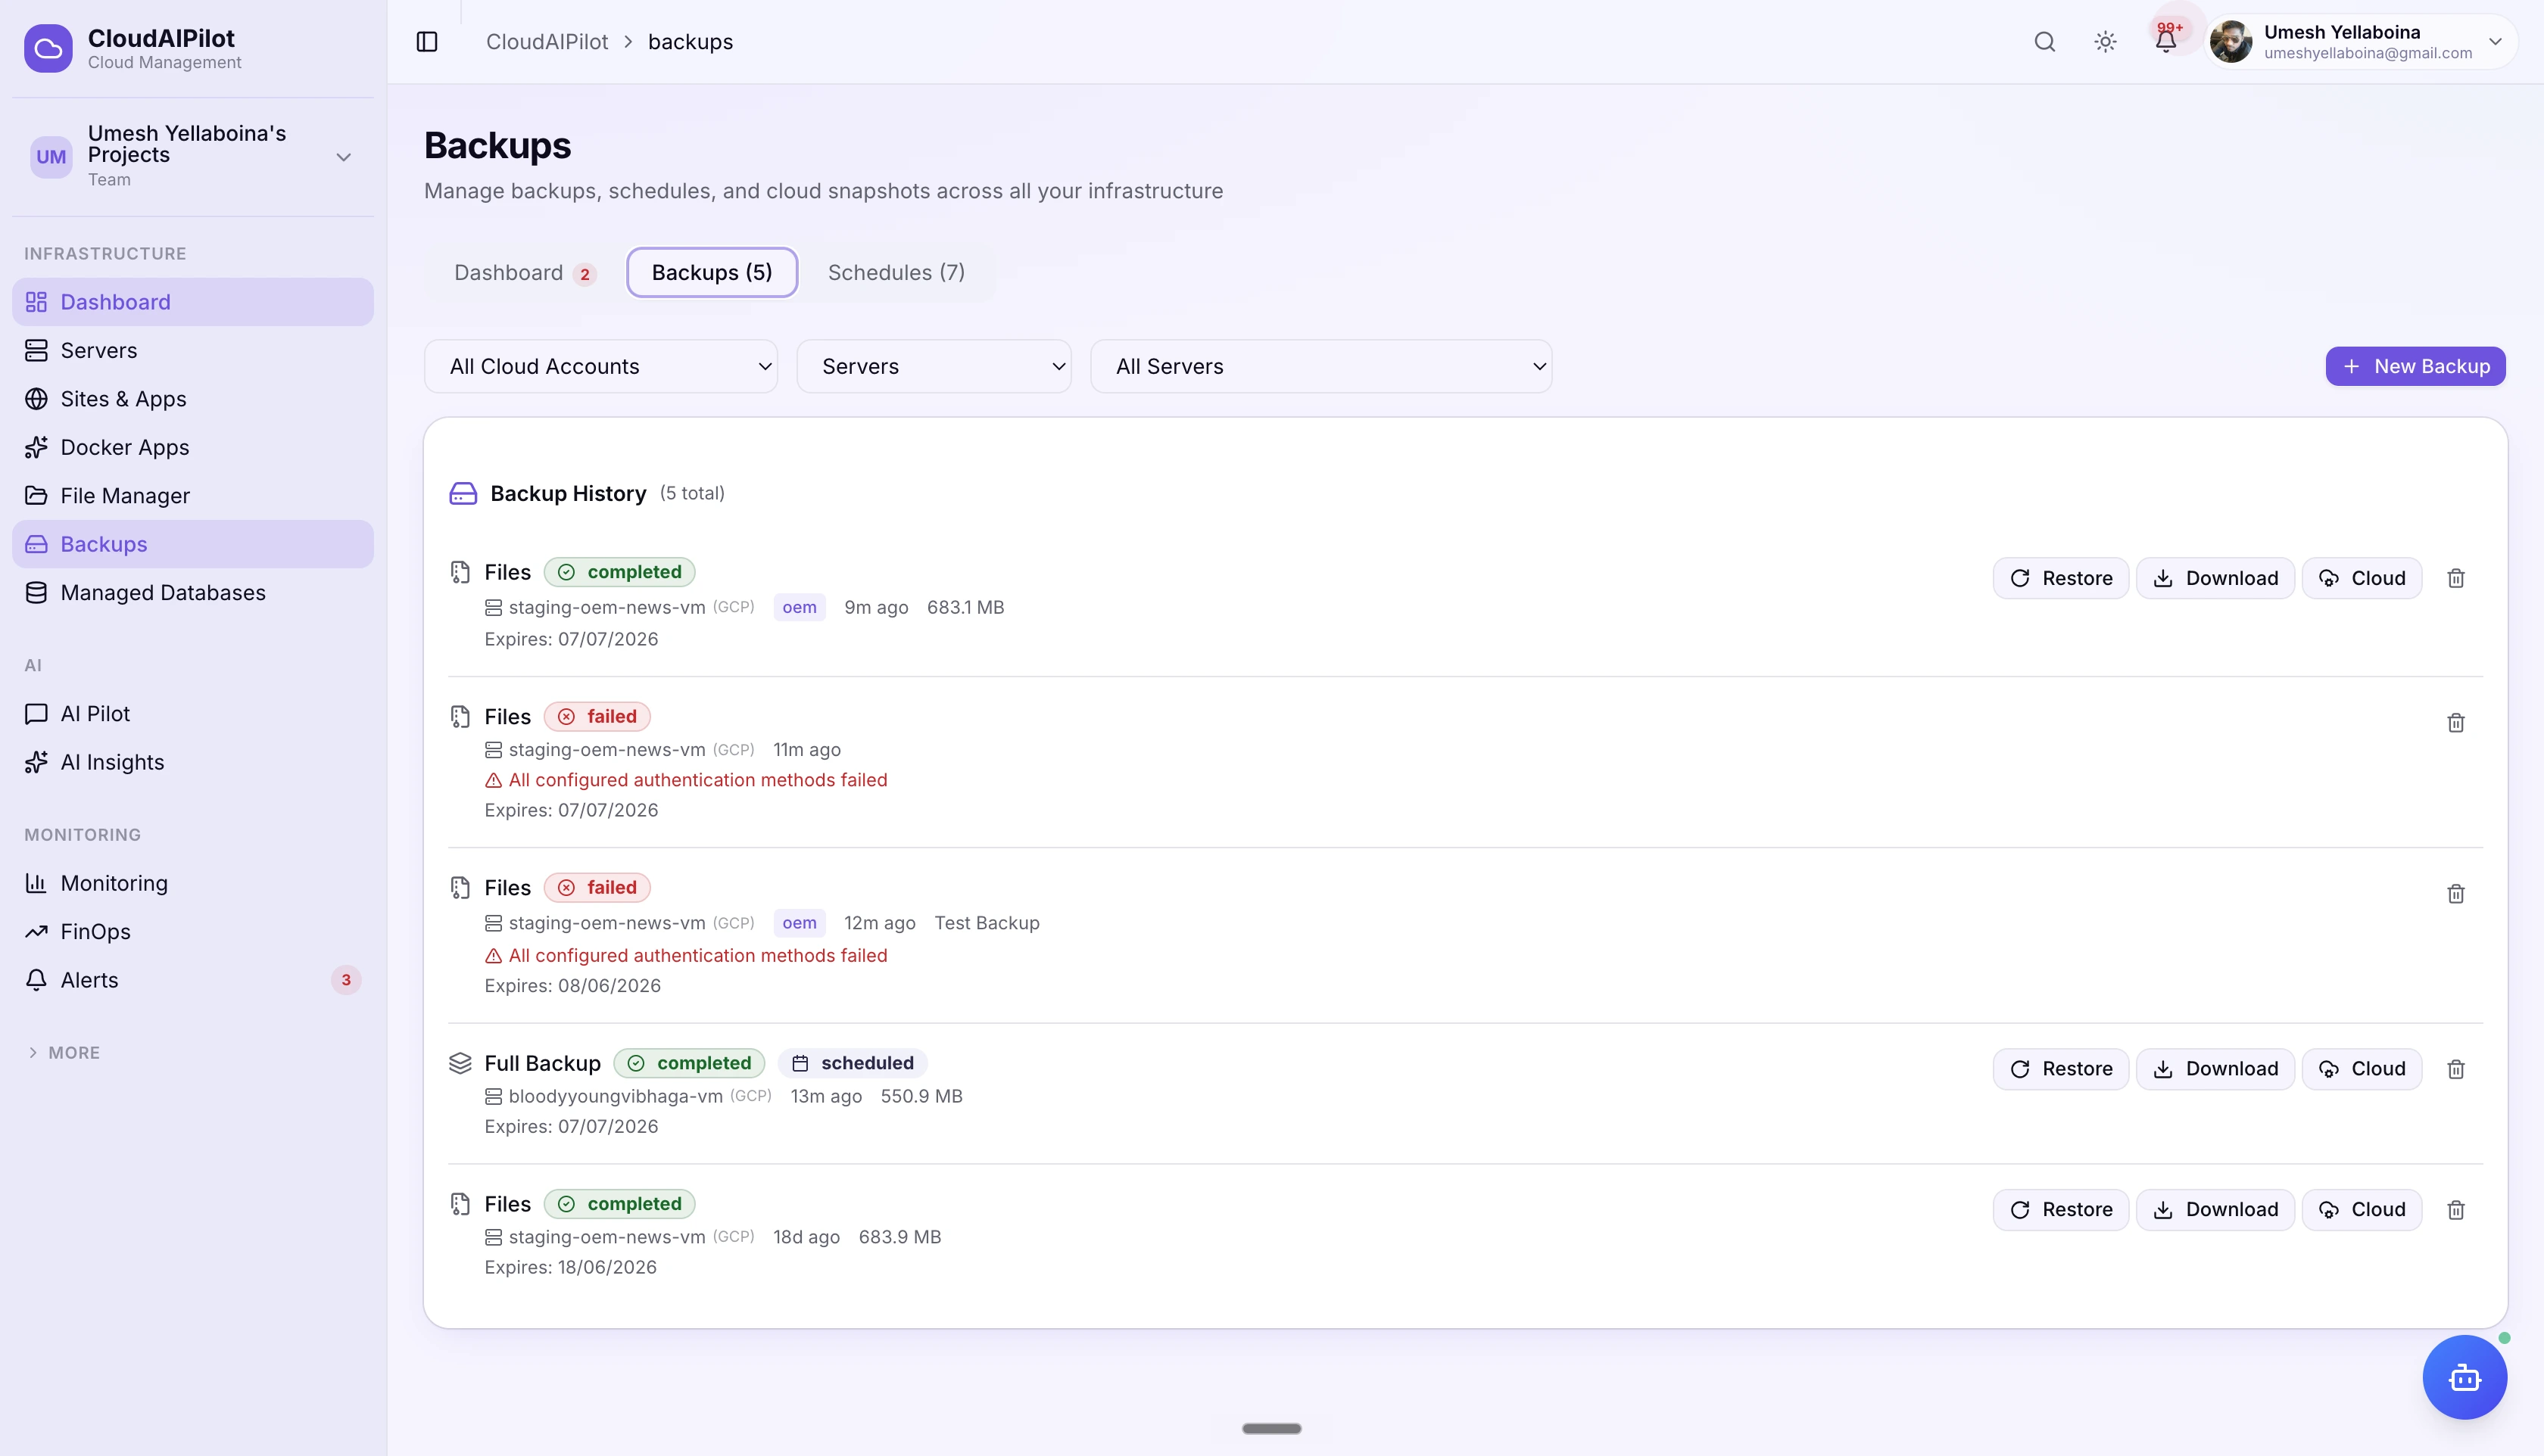
Task: Select the Backups (5) tab
Action: point(712,273)
